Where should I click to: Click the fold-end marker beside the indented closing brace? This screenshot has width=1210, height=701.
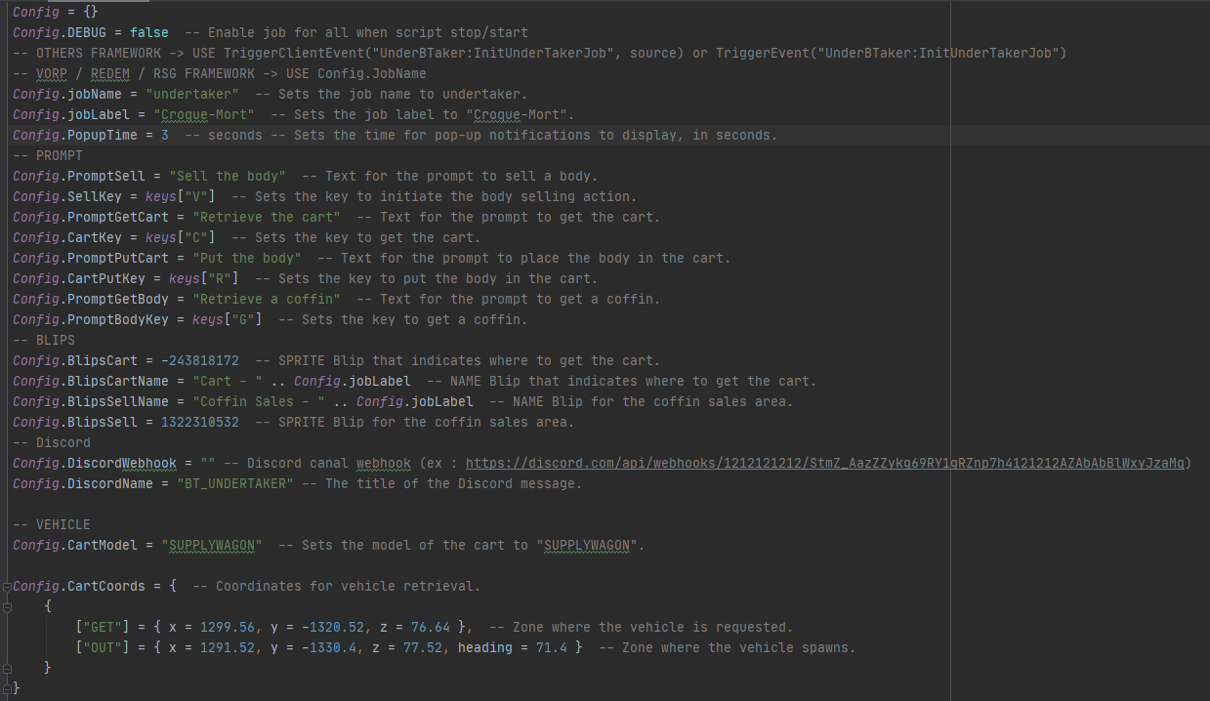(x=6, y=668)
